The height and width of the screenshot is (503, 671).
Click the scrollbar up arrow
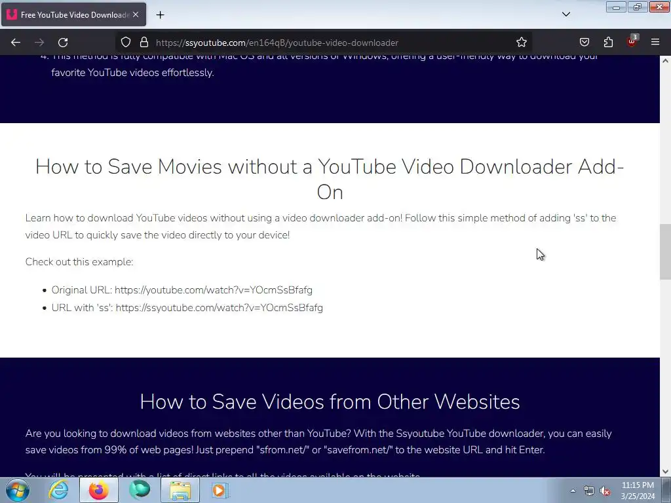point(665,61)
